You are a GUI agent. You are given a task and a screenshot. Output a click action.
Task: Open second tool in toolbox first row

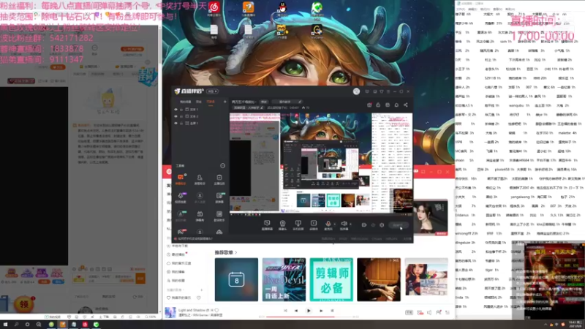click(x=200, y=179)
